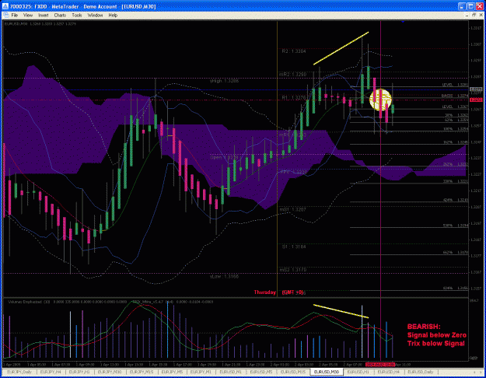Click the Trix below Signal text
The width and height of the screenshot is (486, 378).
[x=435, y=343]
